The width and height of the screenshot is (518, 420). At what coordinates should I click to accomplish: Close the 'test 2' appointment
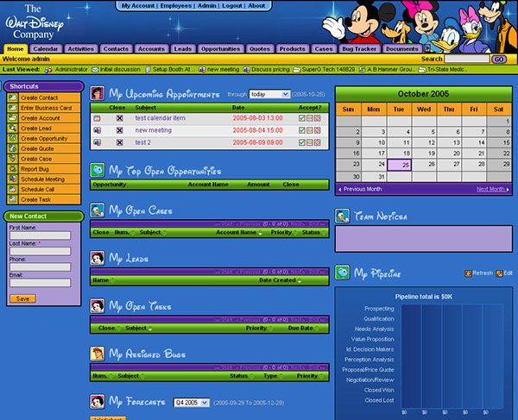(120, 142)
